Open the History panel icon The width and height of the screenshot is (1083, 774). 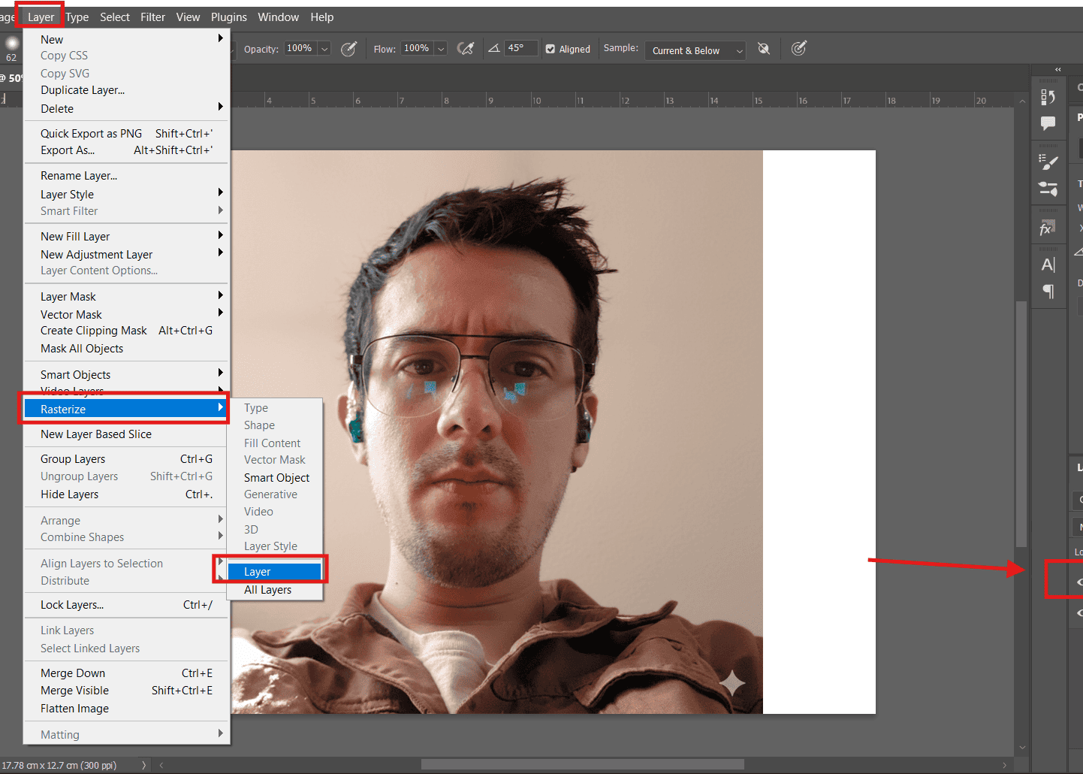(1048, 97)
